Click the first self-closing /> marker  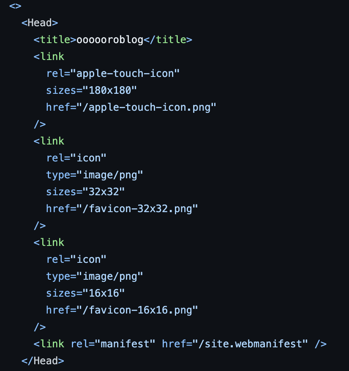pos(40,124)
